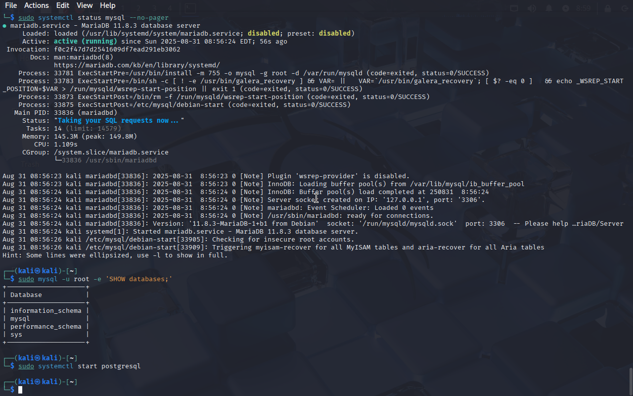633x396 pixels.
Task: Click the Process 33781 ExecStartPre install line
Action: click(254, 73)
